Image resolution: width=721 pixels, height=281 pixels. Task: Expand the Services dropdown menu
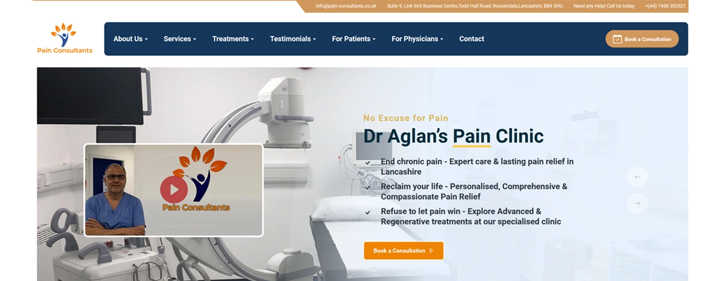[180, 39]
